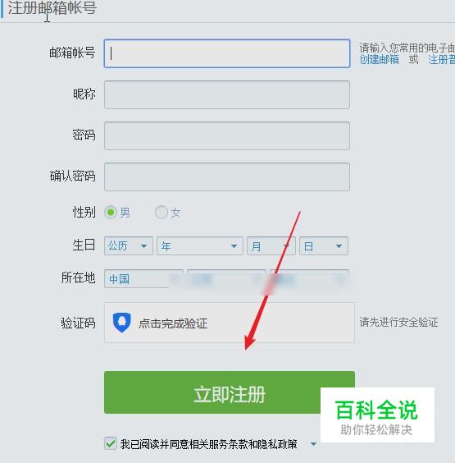Open the 年 birth year dropdown
The height and width of the screenshot is (463, 455).
point(200,245)
